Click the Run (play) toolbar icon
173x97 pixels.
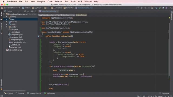(x=142, y=8)
